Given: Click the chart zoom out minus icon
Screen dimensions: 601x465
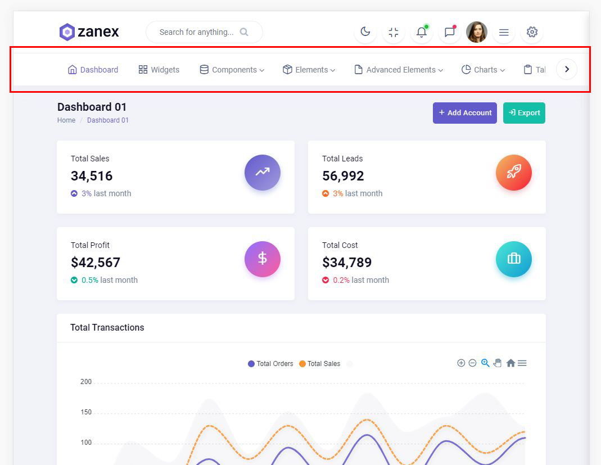Looking at the screenshot, I should coord(473,363).
